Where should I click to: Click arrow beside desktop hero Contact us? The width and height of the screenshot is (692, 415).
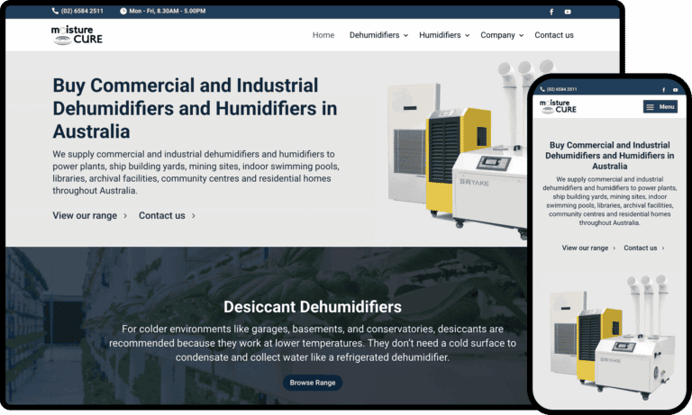click(x=194, y=216)
